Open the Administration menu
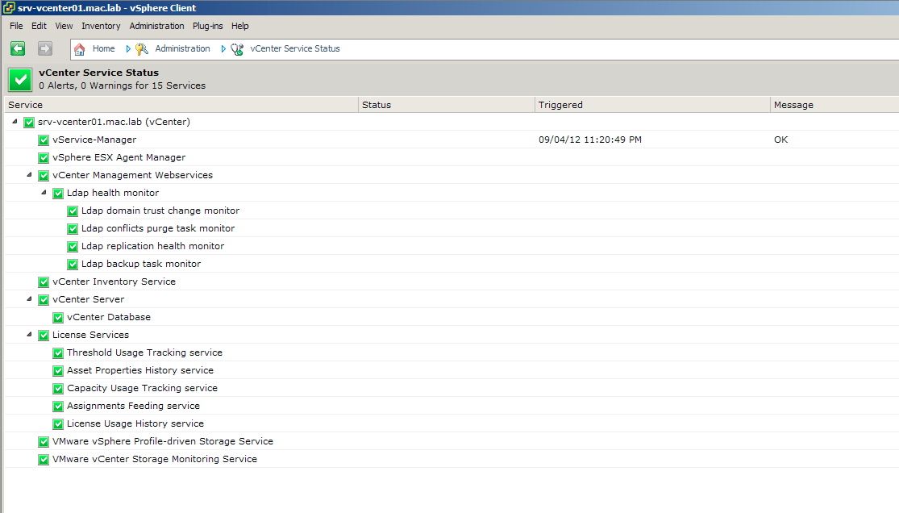The height and width of the screenshot is (513, 899). point(156,26)
